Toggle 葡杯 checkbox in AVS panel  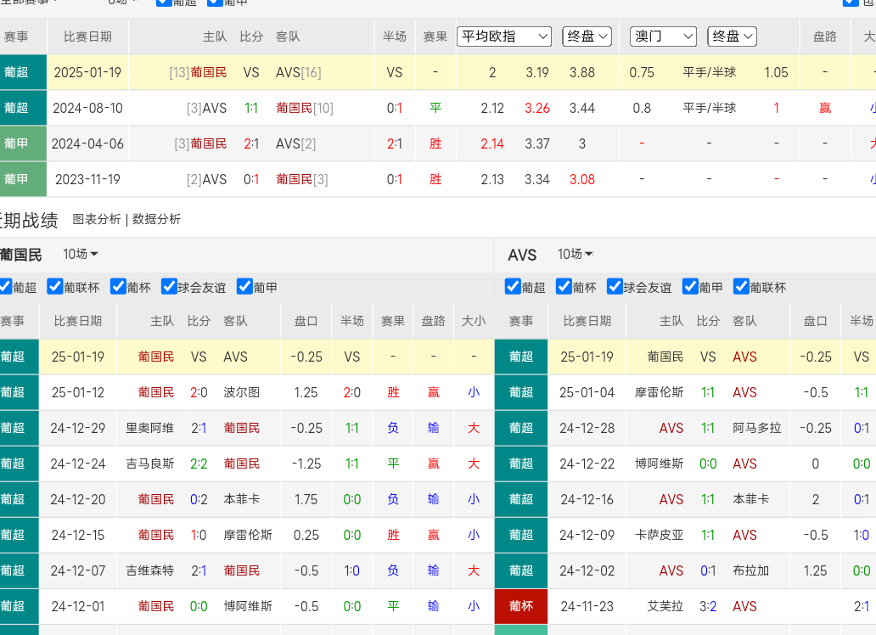click(x=564, y=287)
